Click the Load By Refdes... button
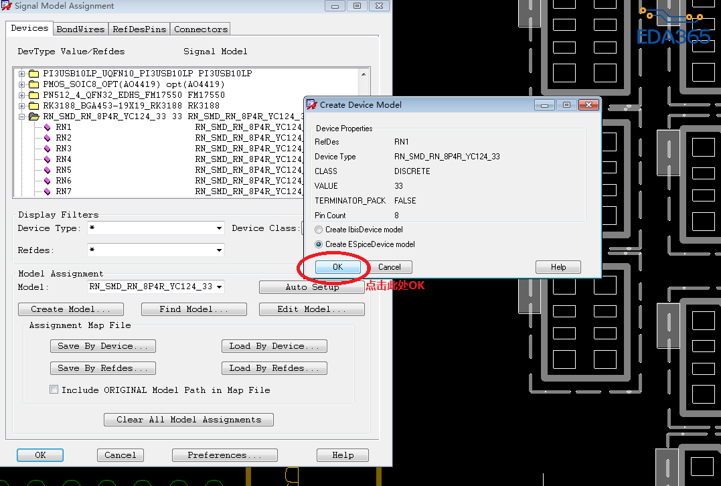This screenshot has width=721, height=486. 274,368
